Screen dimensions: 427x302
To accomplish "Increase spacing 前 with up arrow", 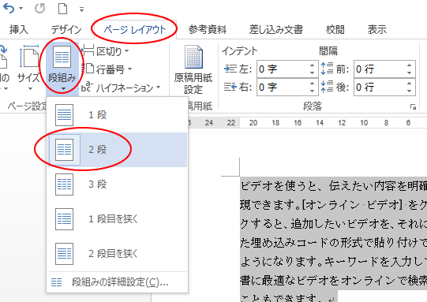I will (410, 65).
